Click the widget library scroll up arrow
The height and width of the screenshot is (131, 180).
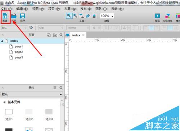[x=62, y=100]
